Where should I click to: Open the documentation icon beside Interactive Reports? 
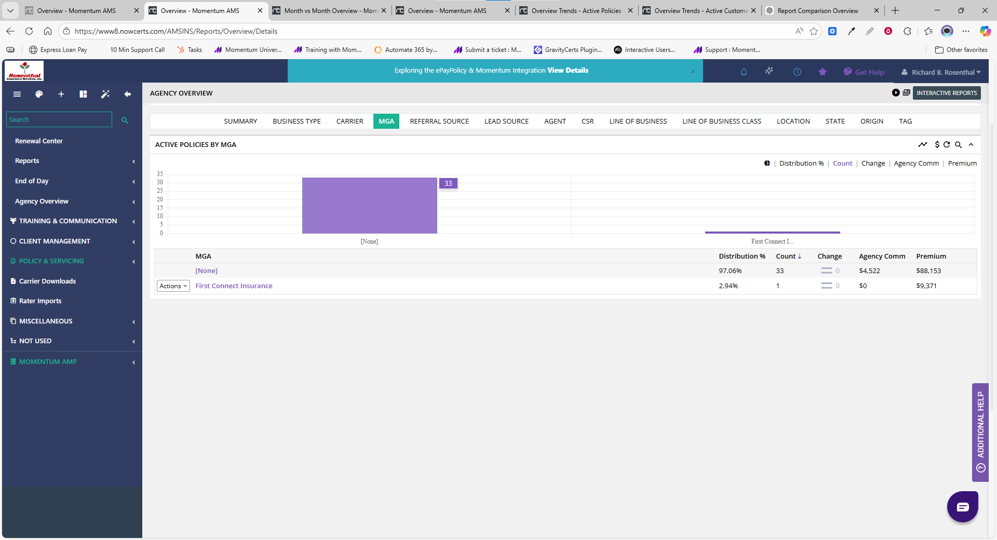point(907,92)
